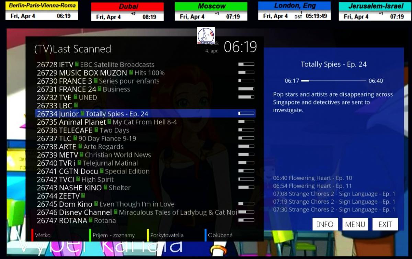Click green icon next to FRANCE 24
The width and height of the screenshot is (412, 259).
coord(100,89)
